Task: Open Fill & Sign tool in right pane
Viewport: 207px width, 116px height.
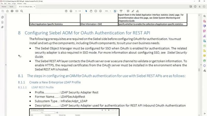Action: point(204,36)
